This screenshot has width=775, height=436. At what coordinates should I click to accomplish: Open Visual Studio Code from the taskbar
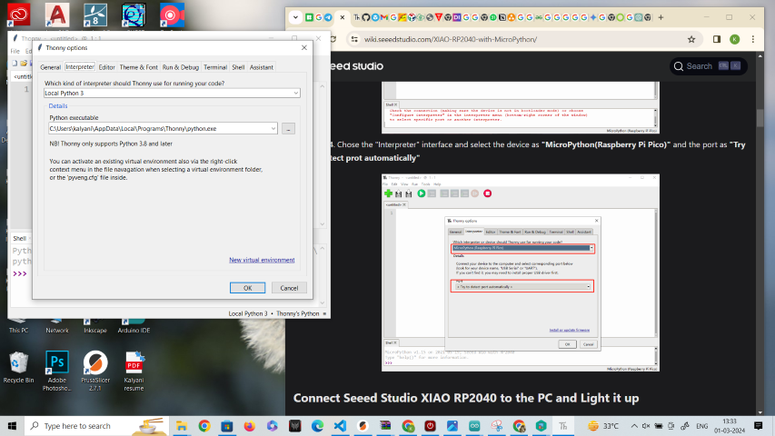click(340, 426)
